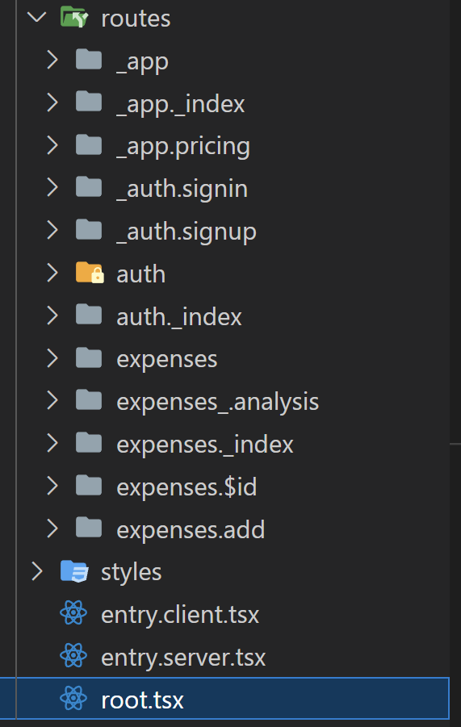Select the styles folder name
The width and height of the screenshot is (461, 727).
pyautogui.click(x=132, y=574)
